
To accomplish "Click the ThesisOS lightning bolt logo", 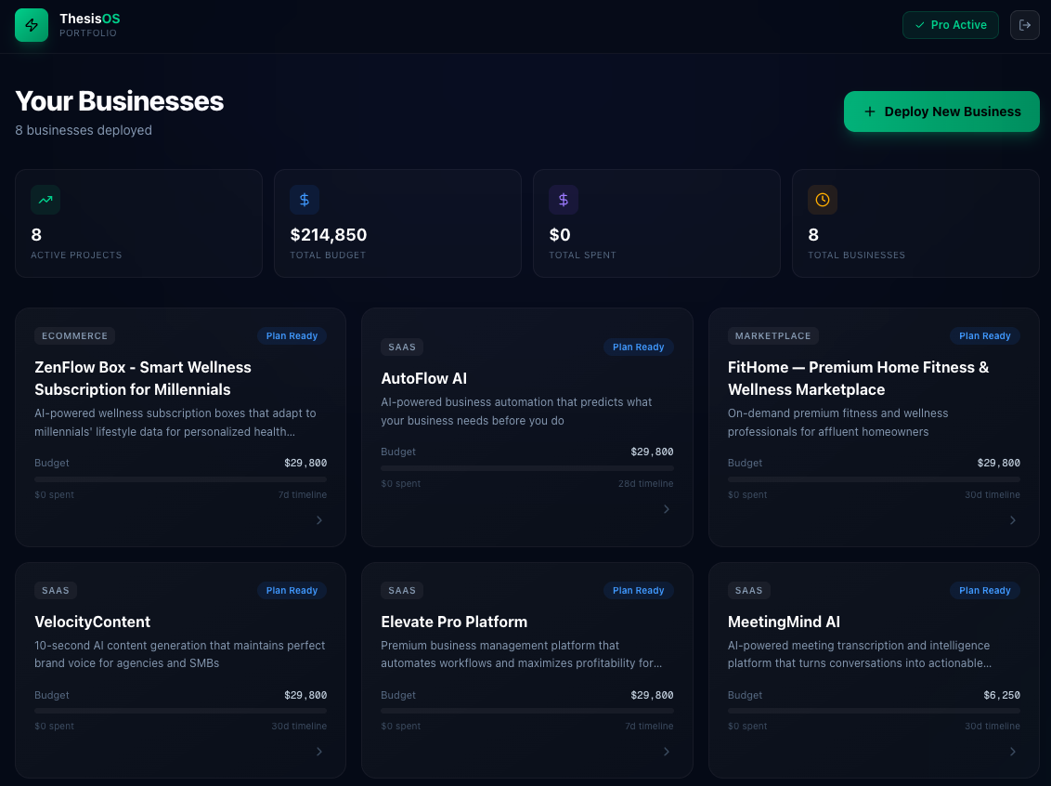I will point(32,25).
